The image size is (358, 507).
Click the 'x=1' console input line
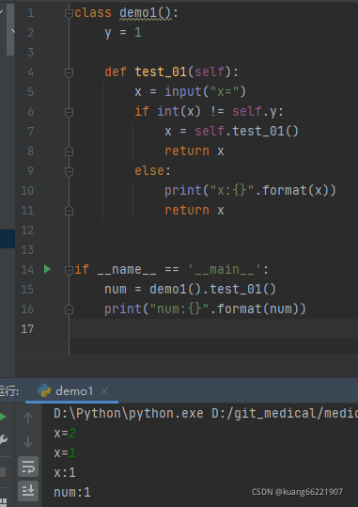[65, 452]
